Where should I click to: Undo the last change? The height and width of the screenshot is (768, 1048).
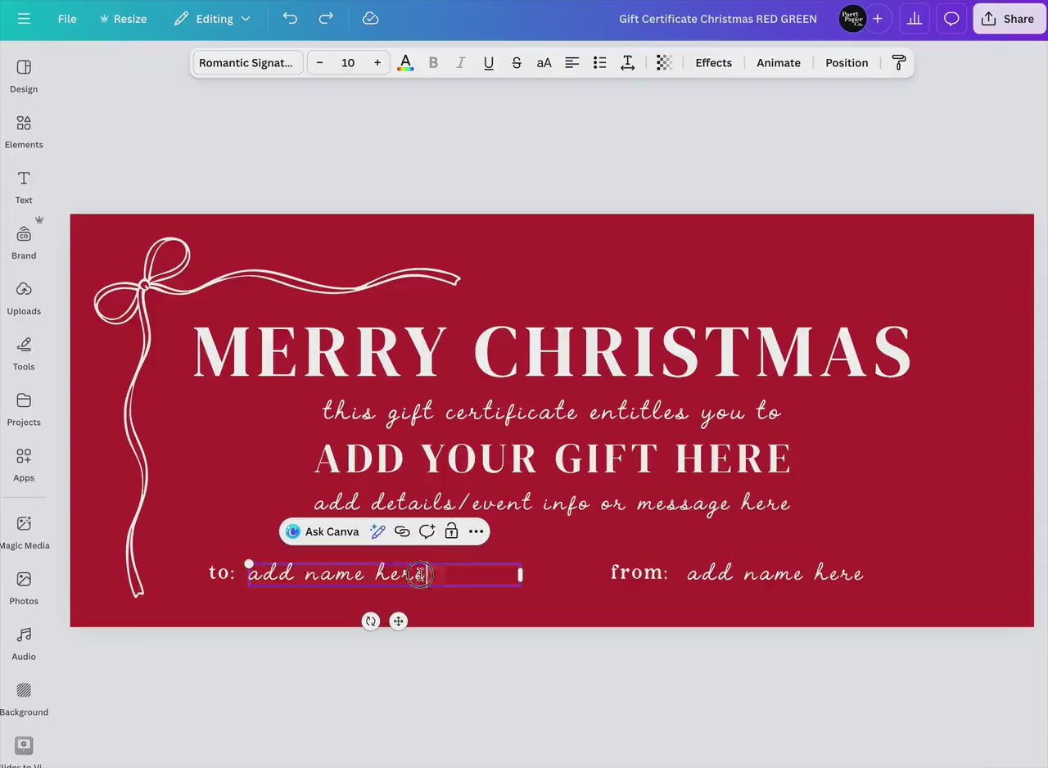(290, 19)
